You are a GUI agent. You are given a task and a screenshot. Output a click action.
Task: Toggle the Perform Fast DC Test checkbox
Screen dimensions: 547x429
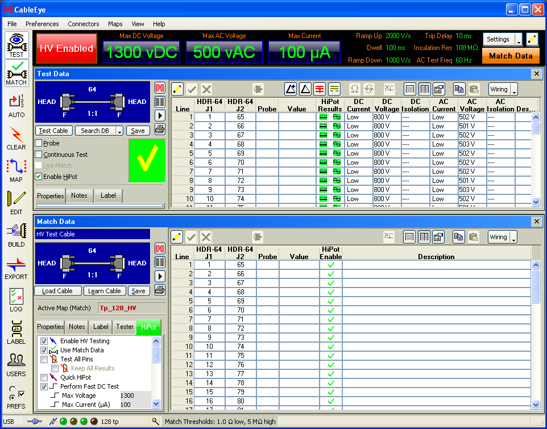click(x=44, y=386)
